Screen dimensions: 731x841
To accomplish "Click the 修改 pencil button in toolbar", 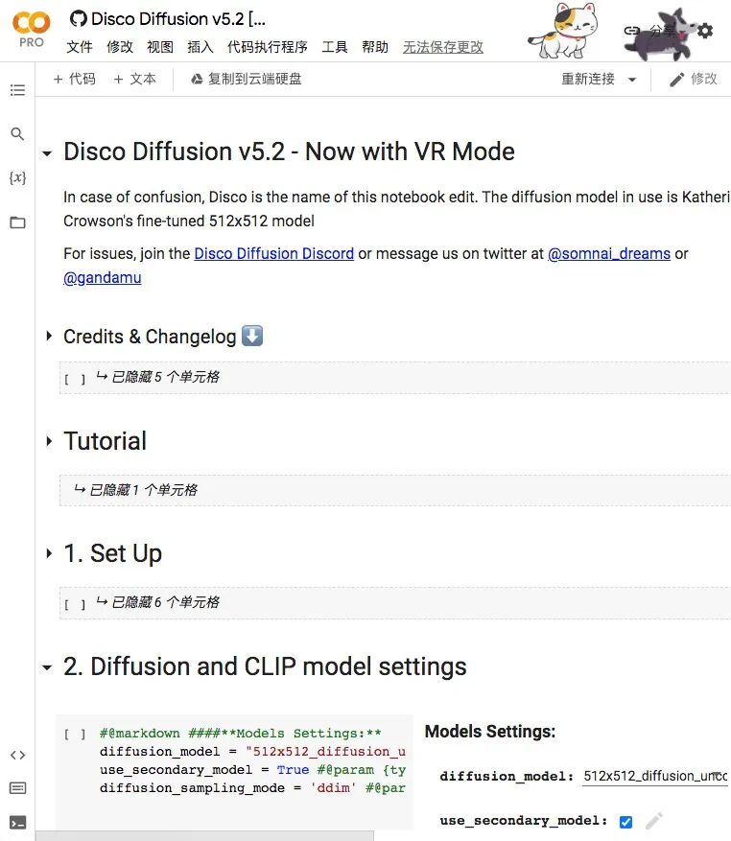I will [693, 79].
